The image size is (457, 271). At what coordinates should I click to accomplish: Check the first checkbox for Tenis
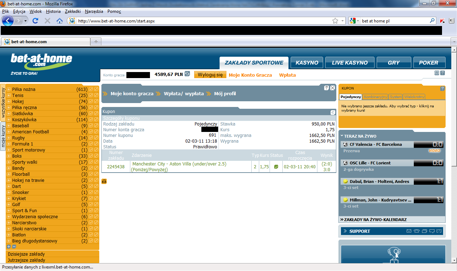click(91, 95)
